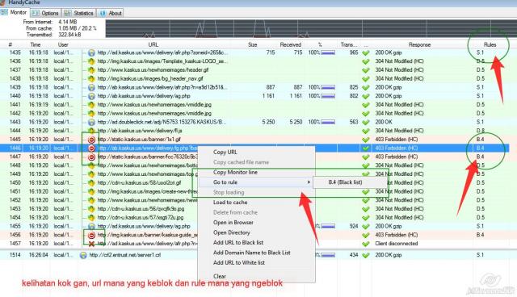Sort by the User column header

click(x=63, y=44)
